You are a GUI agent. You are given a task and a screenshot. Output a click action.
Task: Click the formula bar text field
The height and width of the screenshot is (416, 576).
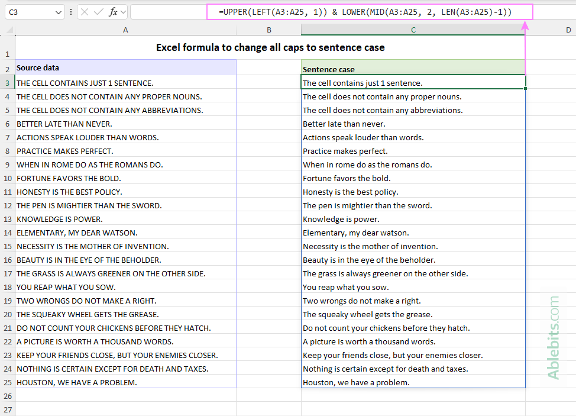click(x=352, y=12)
